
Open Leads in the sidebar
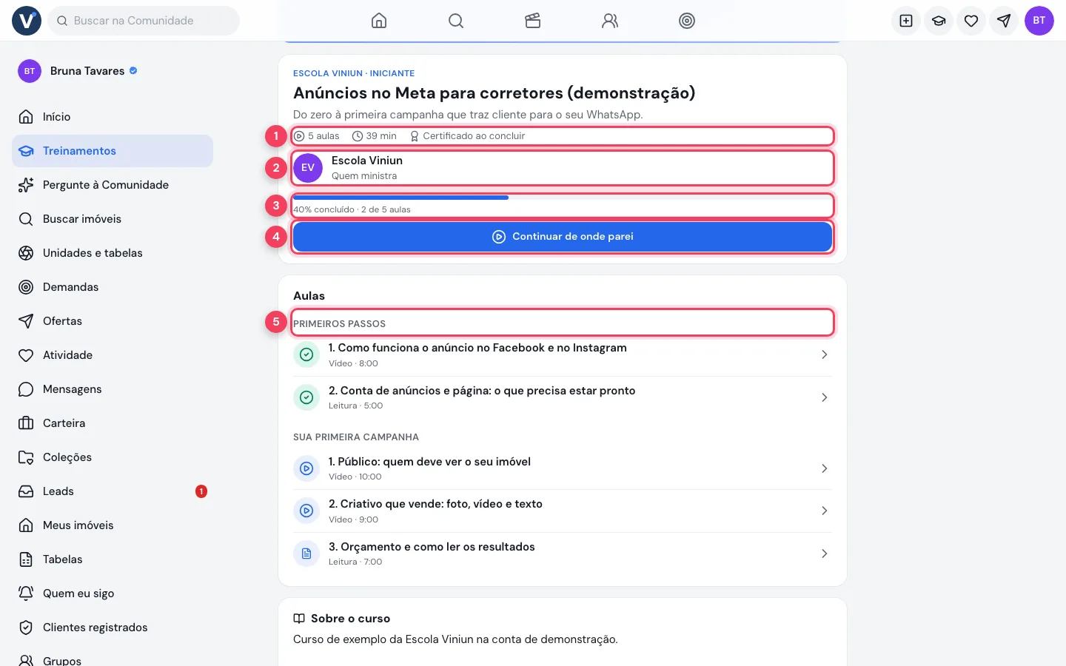tap(113, 491)
